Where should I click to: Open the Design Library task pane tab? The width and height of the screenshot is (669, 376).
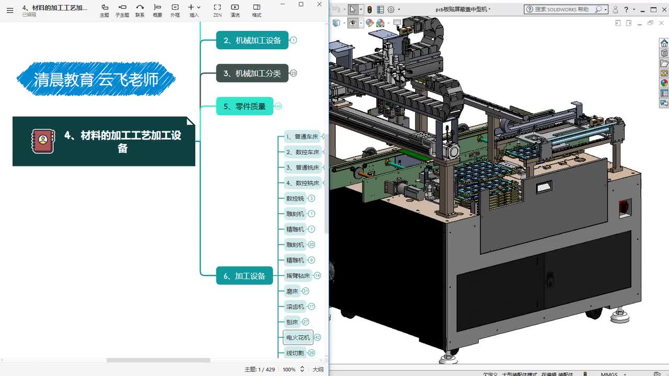[664, 53]
